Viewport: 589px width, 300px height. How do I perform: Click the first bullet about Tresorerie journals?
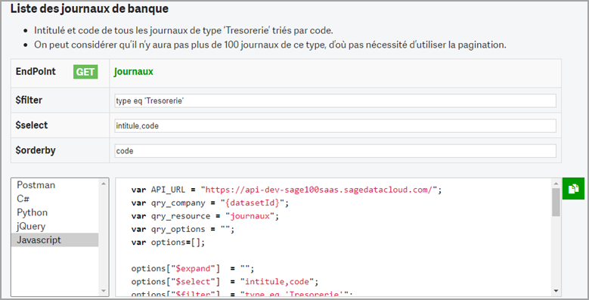(183, 30)
